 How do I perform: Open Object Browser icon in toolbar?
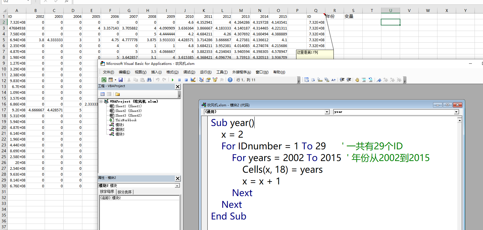(x=215, y=80)
